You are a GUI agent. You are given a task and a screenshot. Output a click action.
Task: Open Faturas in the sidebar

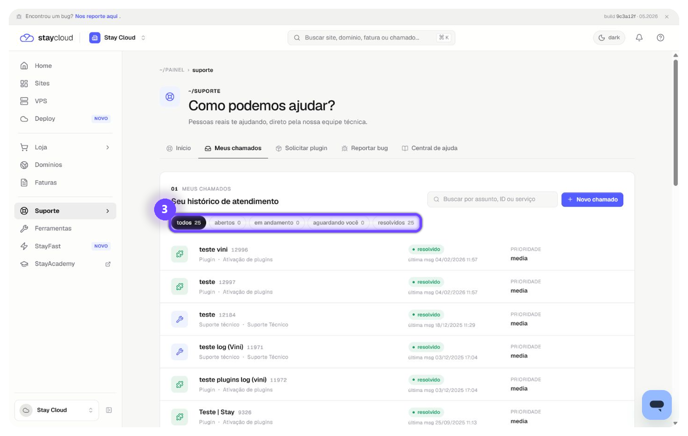pyautogui.click(x=65, y=183)
